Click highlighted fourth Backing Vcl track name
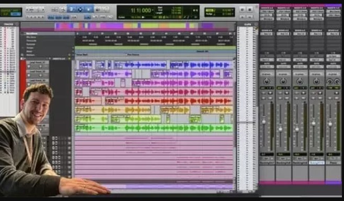The image size is (344, 201). tap(316, 163)
